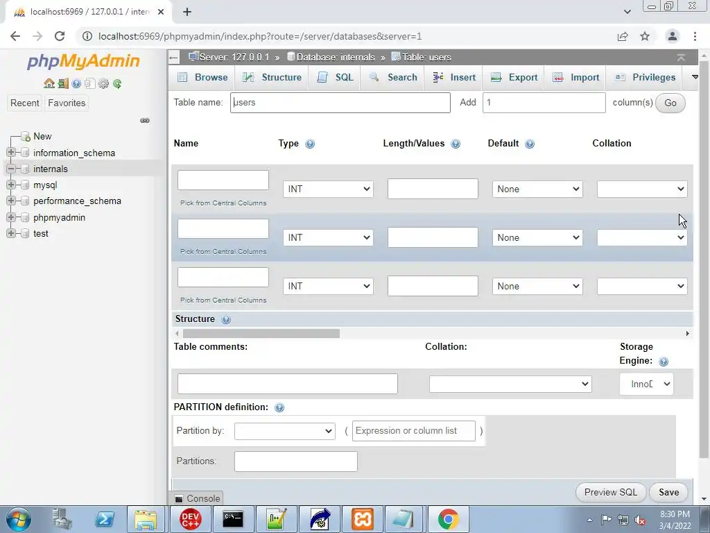Open second row Type dropdown showing INT
Image resolution: width=710 pixels, height=533 pixels.
328,237
